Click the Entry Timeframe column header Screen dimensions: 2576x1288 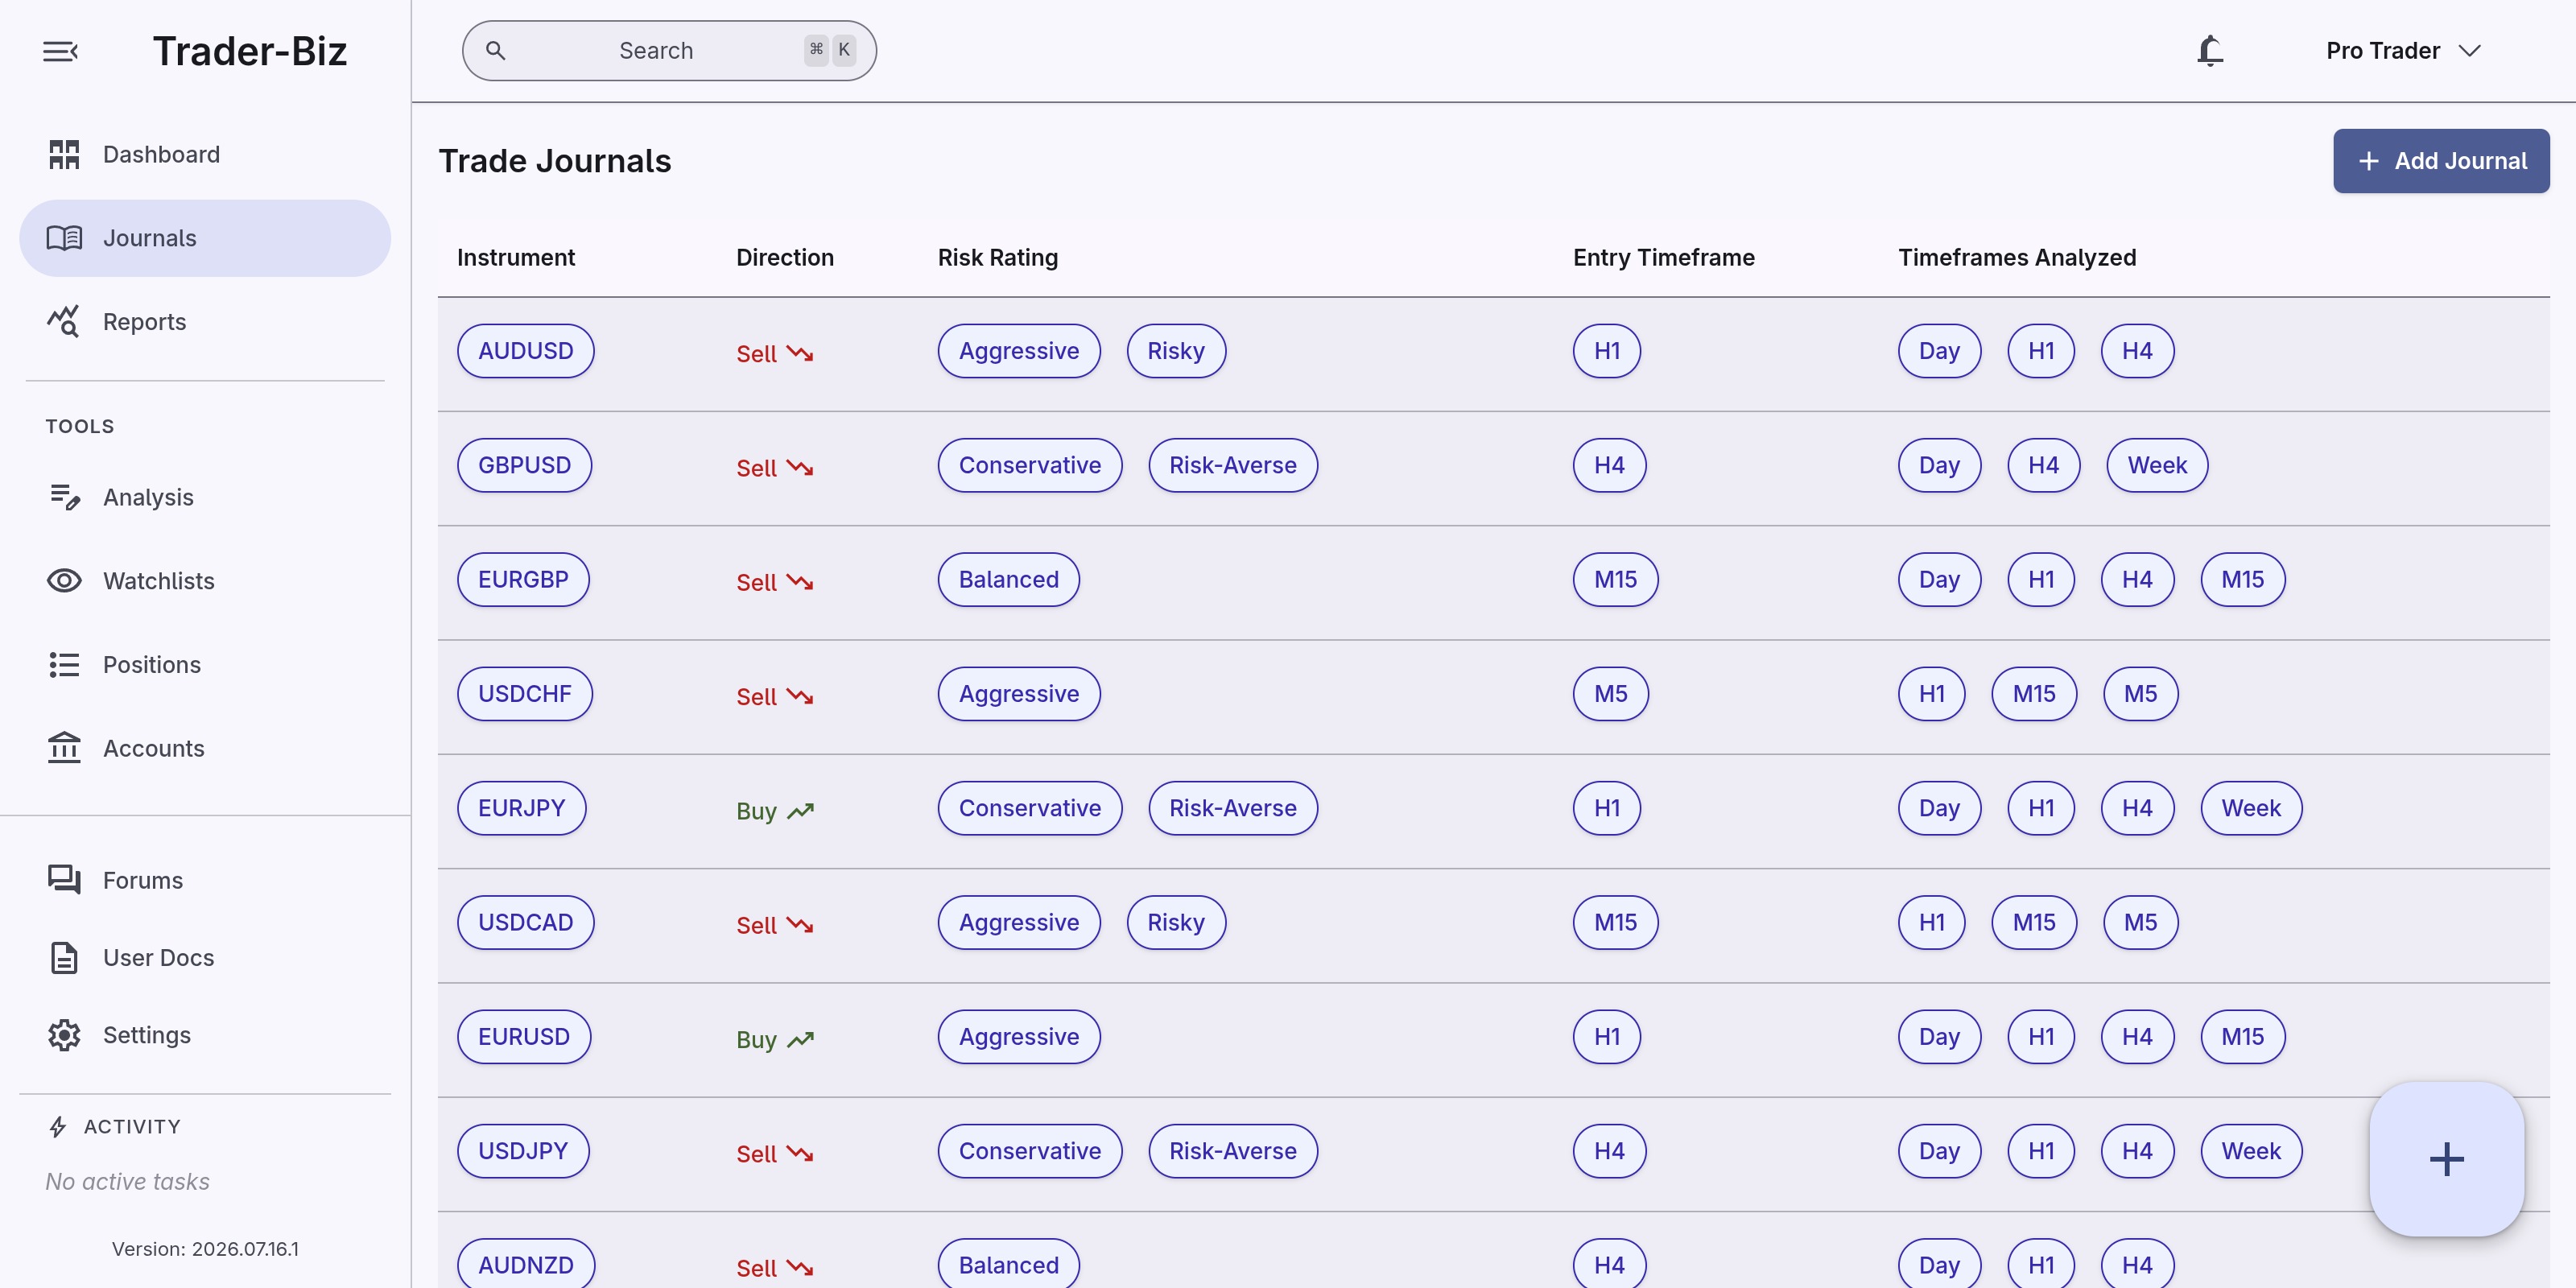(1664, 257)
